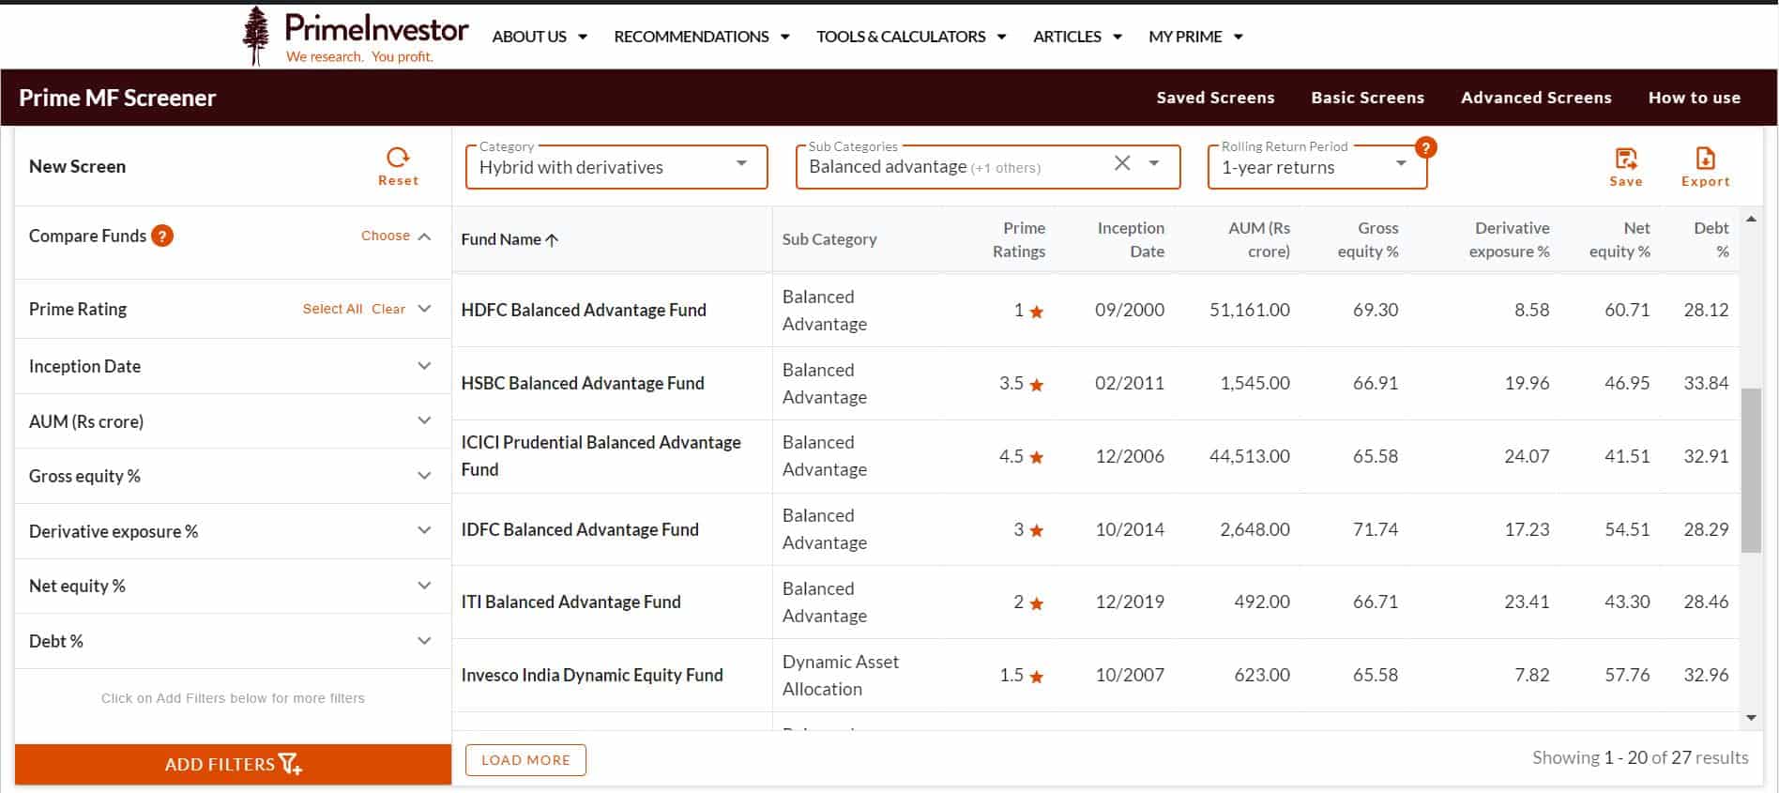Screen dimensions: 1779x793
Task: Sort by the Net equity % column header
Action: pyautogui.click(x=1619, y=239)
